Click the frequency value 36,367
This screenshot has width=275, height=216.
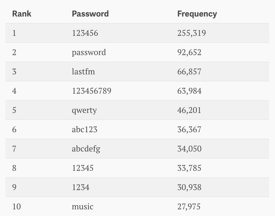pyautogui.click(x=189, y=129)
